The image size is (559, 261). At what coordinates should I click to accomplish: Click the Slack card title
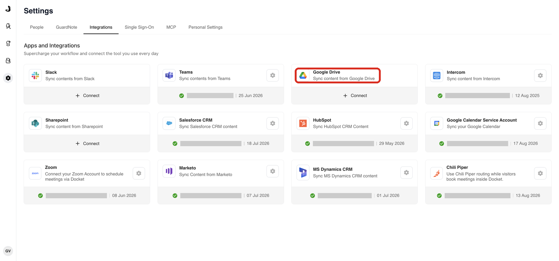click(x=51, y=72)
